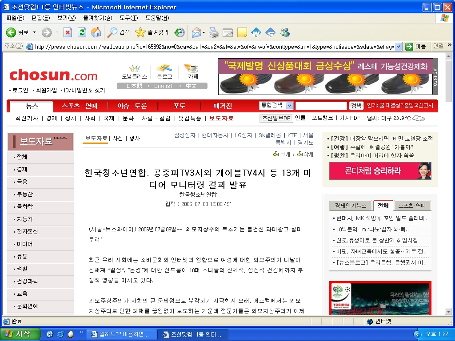Click the Edit page toolbar icon

(228, 32)
